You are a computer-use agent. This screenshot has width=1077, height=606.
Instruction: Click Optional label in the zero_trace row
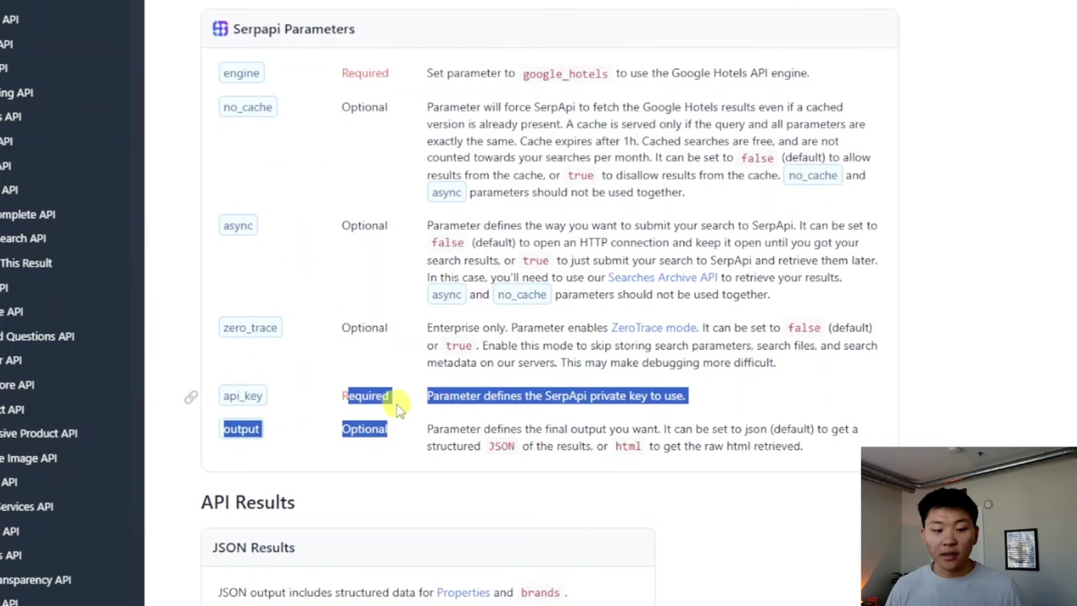tap(365, 328)
